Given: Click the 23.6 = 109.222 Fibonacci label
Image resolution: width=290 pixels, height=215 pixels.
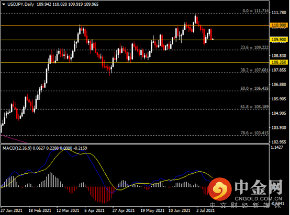Looking at the screenshot, I should [x=254, y=47].
